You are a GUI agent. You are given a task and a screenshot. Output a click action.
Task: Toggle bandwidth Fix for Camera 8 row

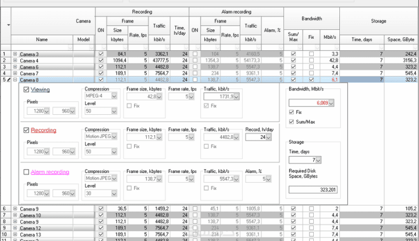click(311, 80)
